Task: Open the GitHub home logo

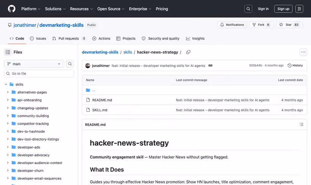Action: click(x=11, y=9)
